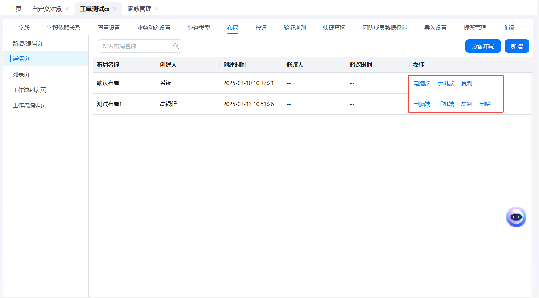
Task: Click the 修改时间 column header
Action: pyautogui.click(x=361, y=65)
